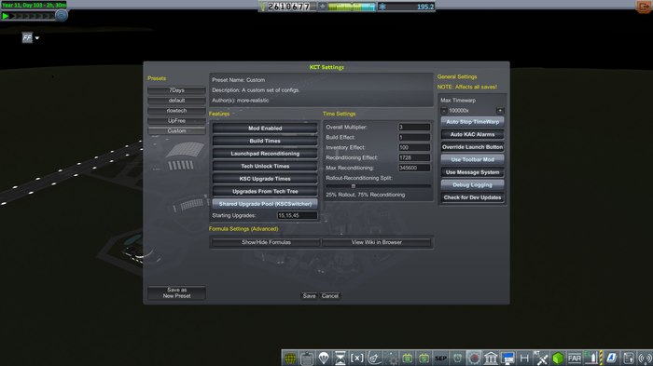Open the FF dropdown arrow

37,38
